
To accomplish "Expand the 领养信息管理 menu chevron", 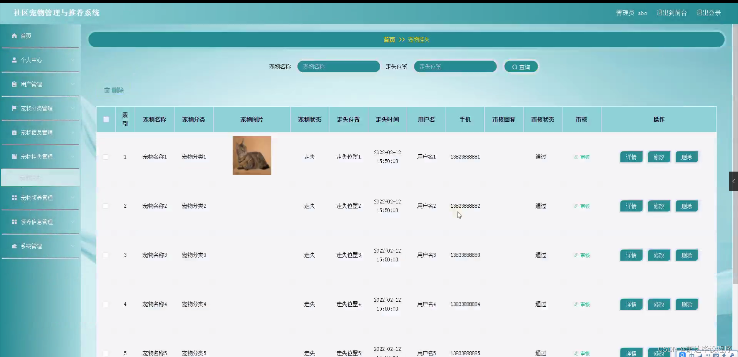I will click(73, 222).
